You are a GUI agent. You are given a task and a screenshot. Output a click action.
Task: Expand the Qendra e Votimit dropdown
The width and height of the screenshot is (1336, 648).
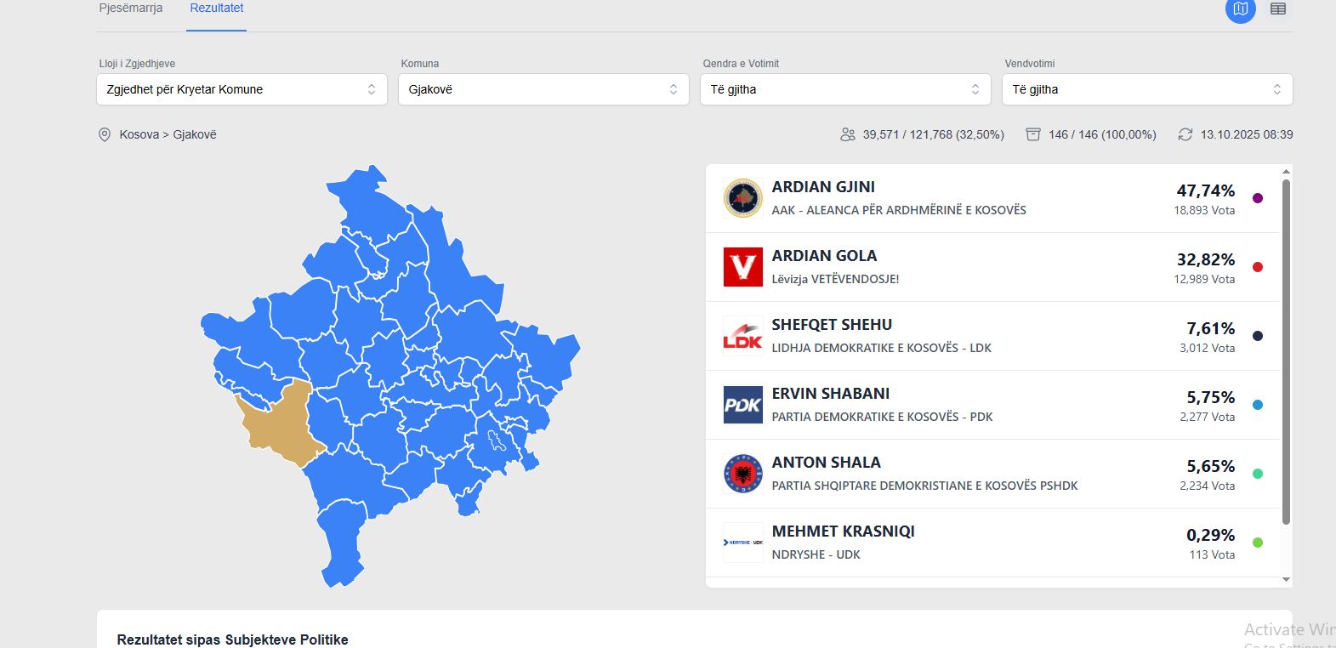pos(845,89)
